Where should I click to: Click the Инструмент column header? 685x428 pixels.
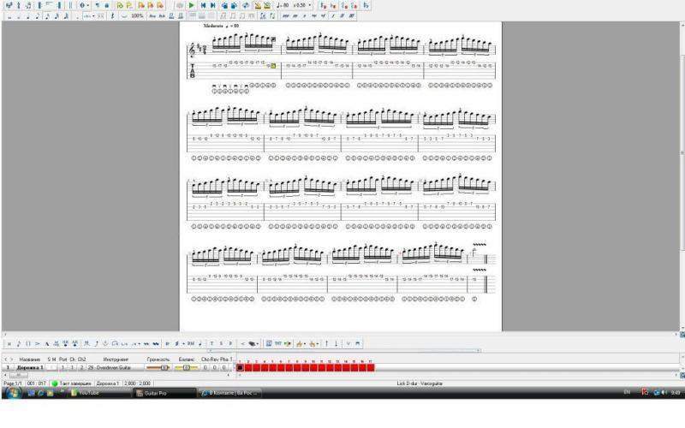(x=116, y=360)
